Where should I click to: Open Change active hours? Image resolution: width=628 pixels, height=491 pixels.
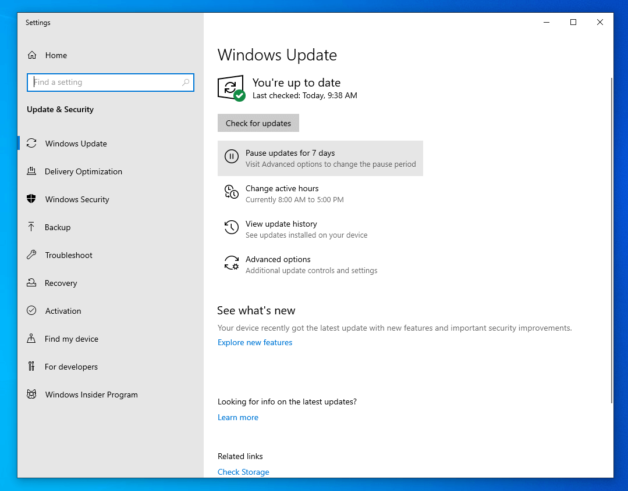click(321, 193)
